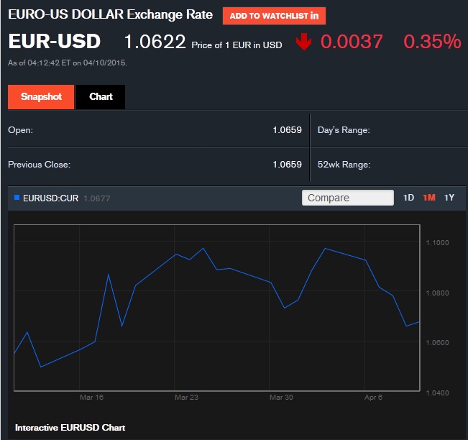Click the ADD TO WATCHLIST button
Image resolution: width=468 pixels, height=440 pixels.
pos(274,16)
